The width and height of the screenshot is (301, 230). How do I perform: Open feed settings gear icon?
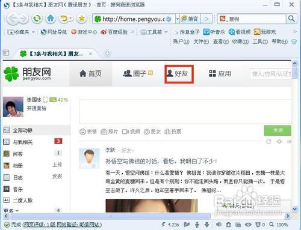tap(279, 142)
